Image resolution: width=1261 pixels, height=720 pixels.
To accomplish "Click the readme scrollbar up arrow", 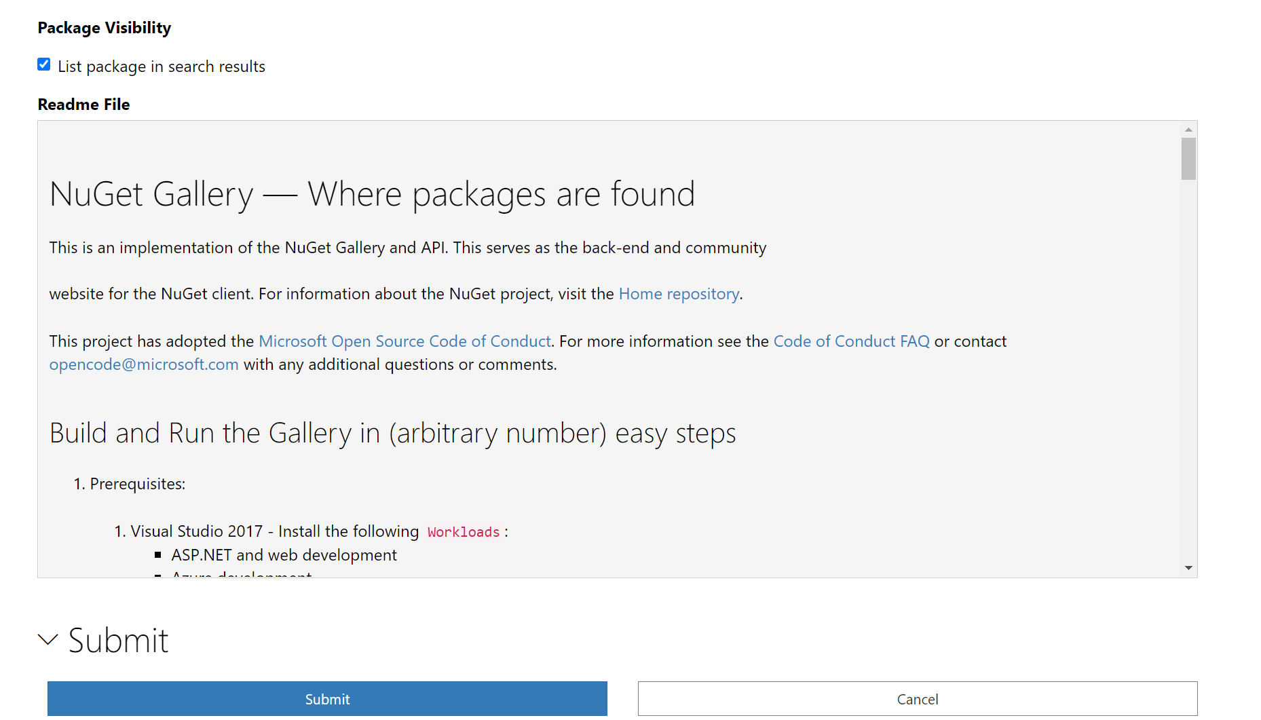I will (x=1188, y=128).
